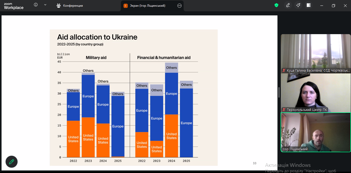This screenshot has width=351, height=173.
Task: Click the Zoom Workplace logo
Action: tap(14, 6)
